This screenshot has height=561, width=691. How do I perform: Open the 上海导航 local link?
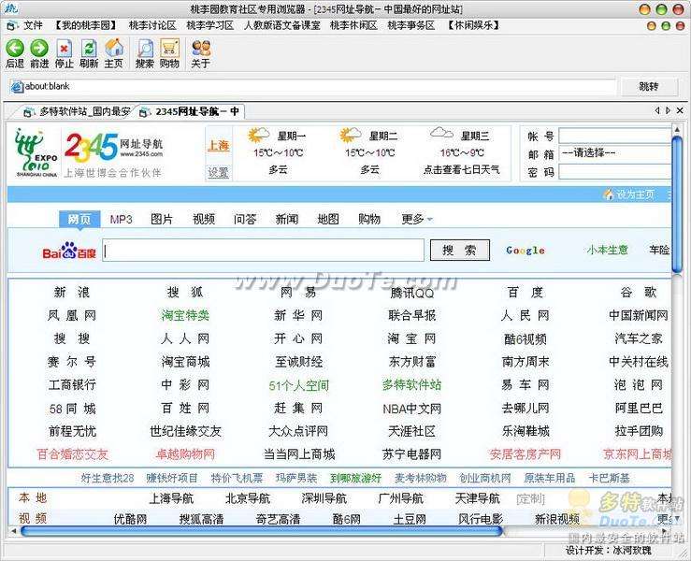coord(171,498)
